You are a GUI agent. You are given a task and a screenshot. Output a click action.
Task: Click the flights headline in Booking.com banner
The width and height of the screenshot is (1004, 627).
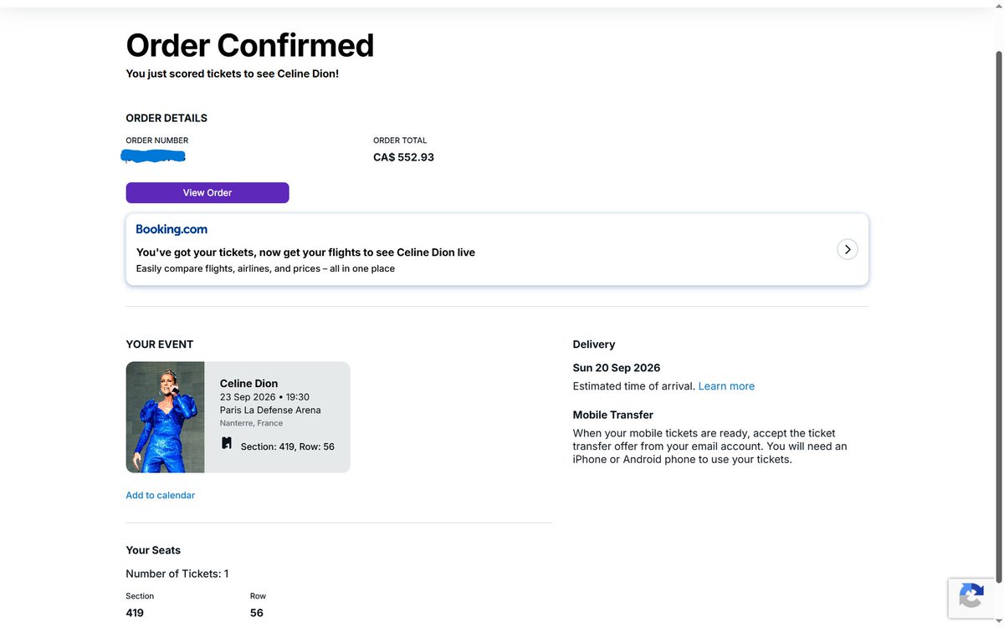[x=305, y=252]
